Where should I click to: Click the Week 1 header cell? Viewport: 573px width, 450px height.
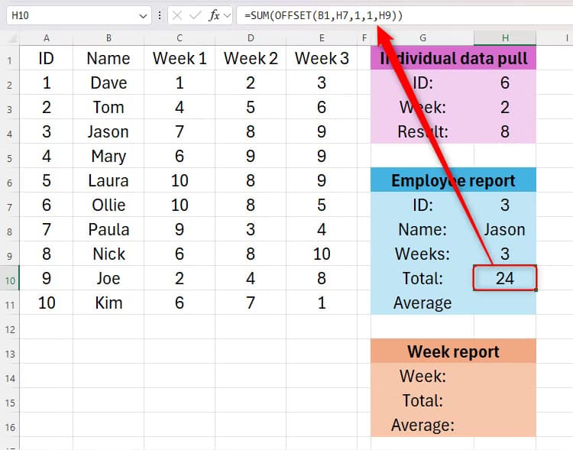tap(180, 58)
